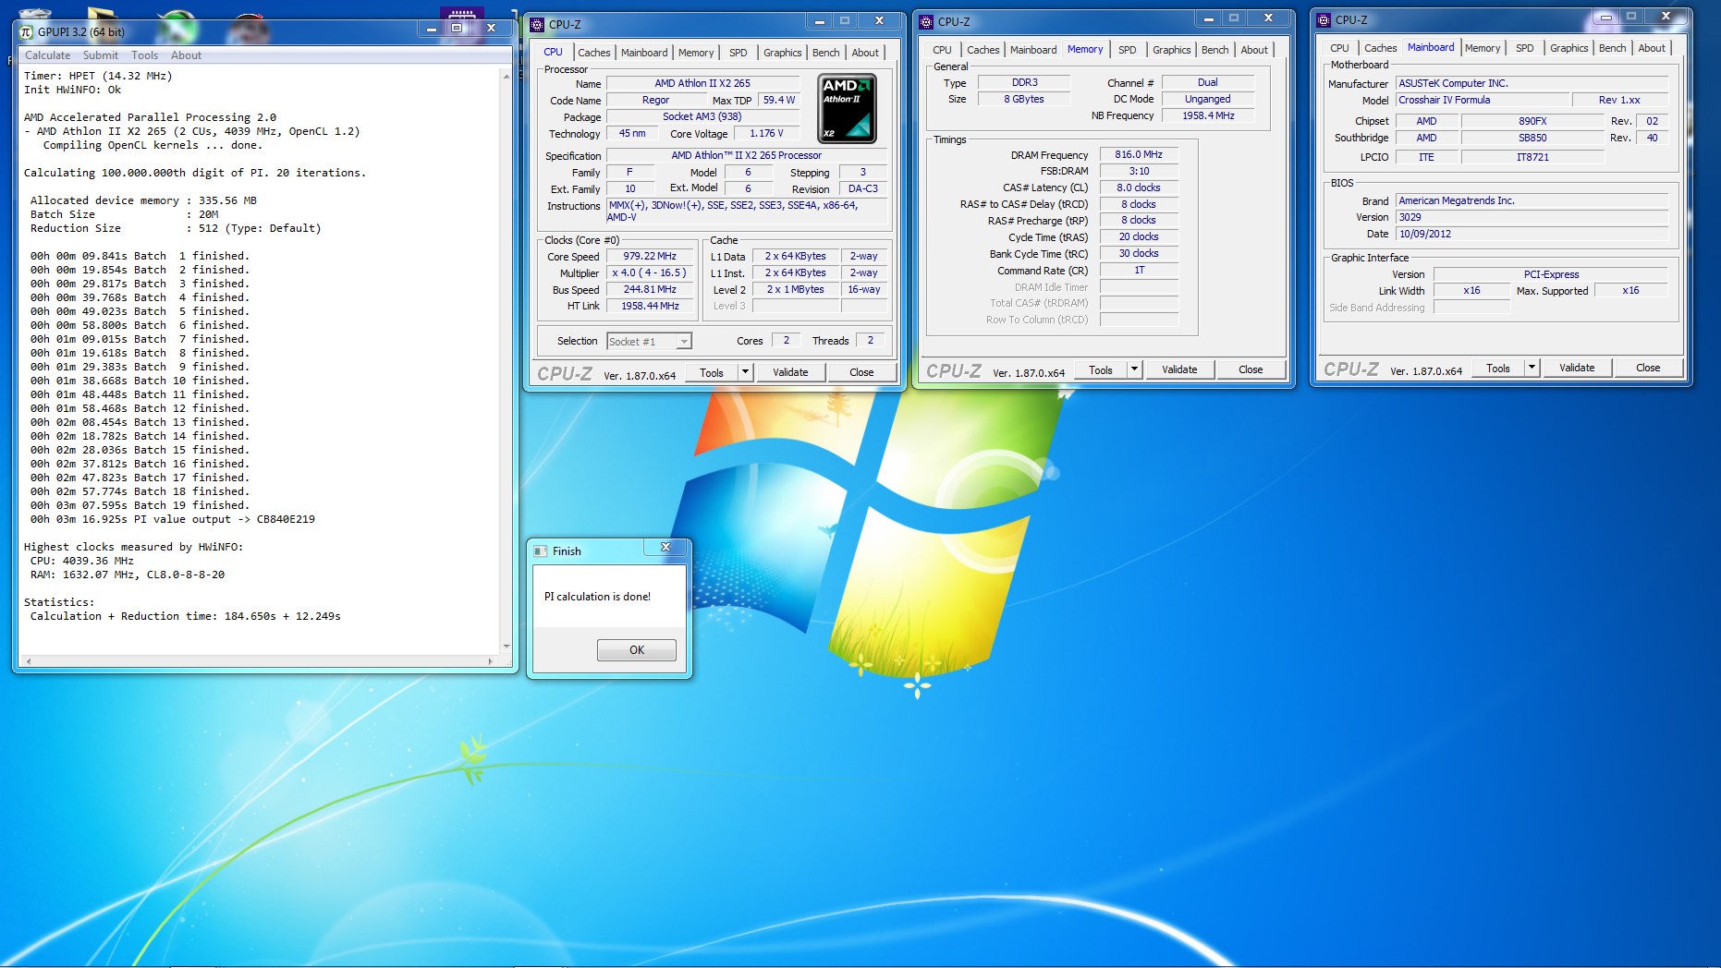Click the Core Speed value 979.22 MHz
The height and width of the screenshot is (968, 1721).
[x=650, y=257]
